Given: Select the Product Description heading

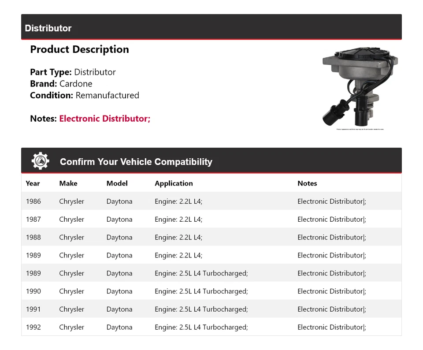Looking at the screenshot, I should click(79, 49).
